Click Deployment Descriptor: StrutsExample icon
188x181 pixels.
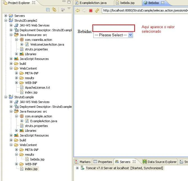[16, 106]
